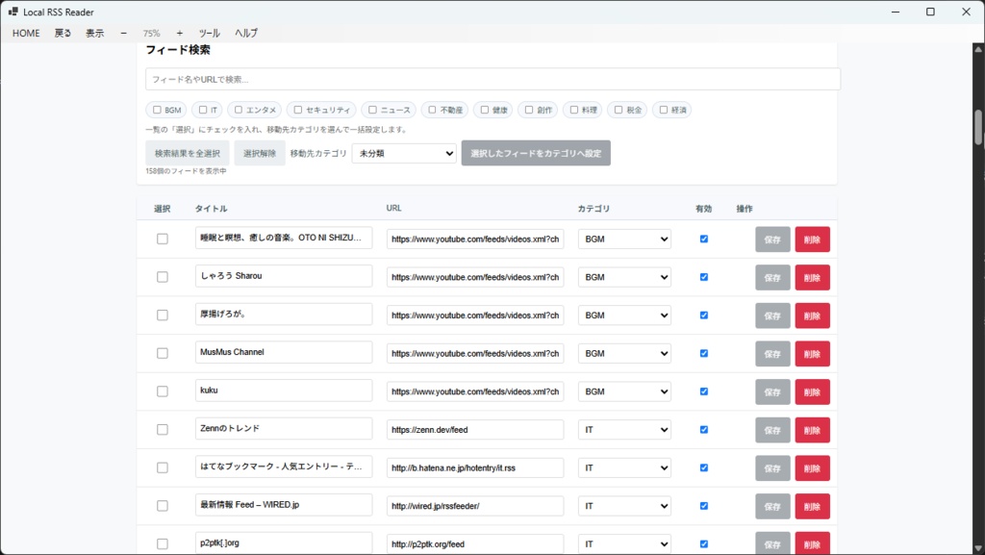
Task: Disable the 有効 checkbox for はてなブックマーク feed
Action: pos(703,467)
